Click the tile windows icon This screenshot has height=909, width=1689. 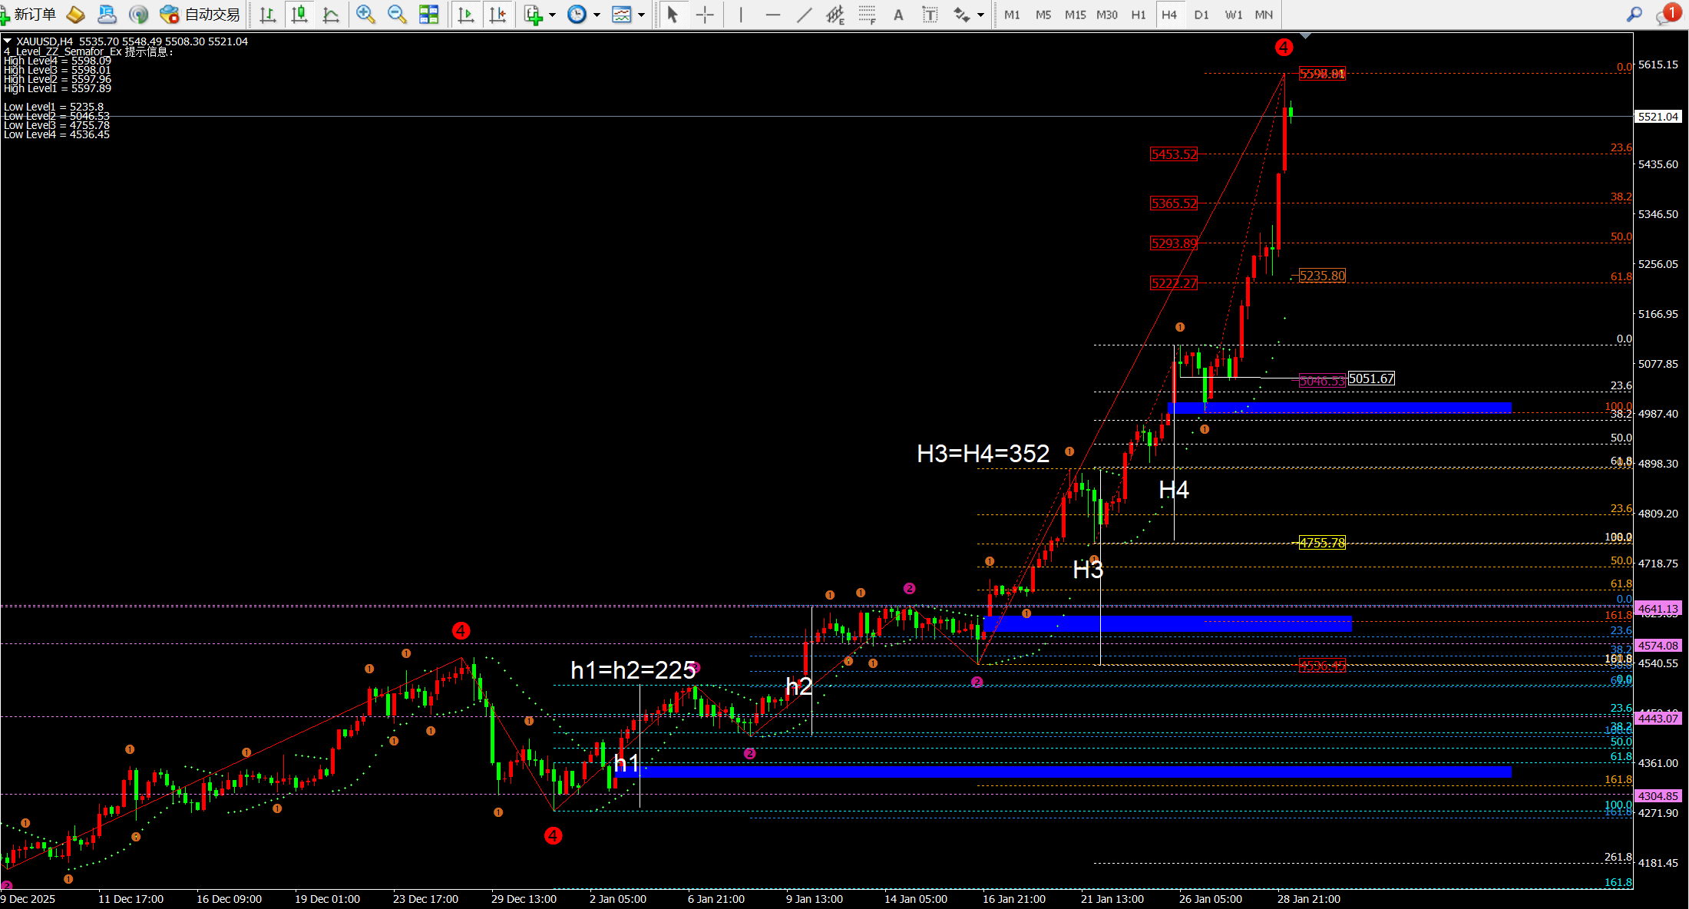click(428, 15)
